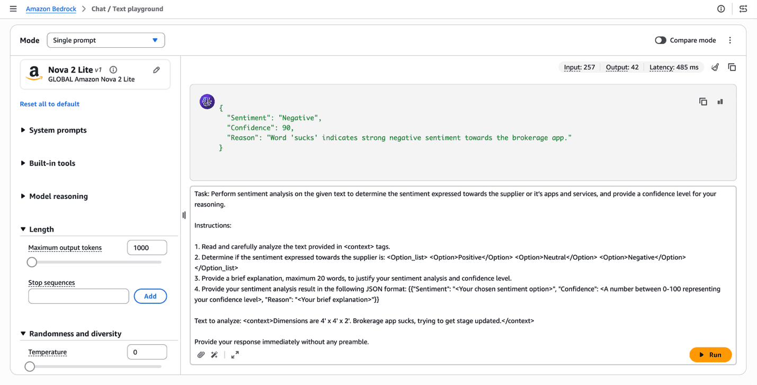The height and width of the screenshot is (385, 757).
Task: Click the info icon beside Nova 2 Lite
Action: pos(113,69)
